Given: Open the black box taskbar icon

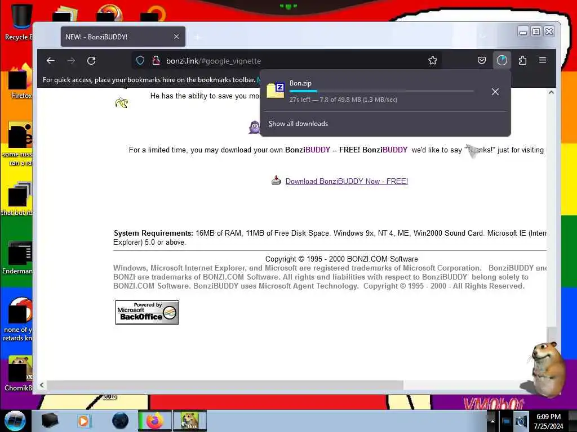Looking at the screenshot, I should 50,421.
